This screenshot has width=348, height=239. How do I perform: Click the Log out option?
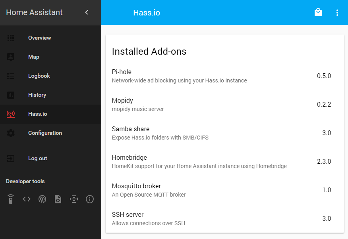click(37, 158)
